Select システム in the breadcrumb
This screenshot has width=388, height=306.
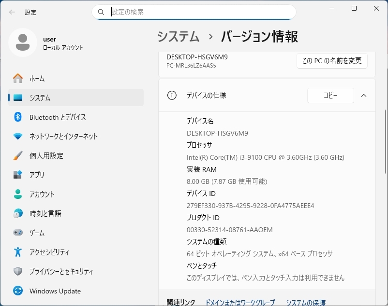tap(179, 36)
